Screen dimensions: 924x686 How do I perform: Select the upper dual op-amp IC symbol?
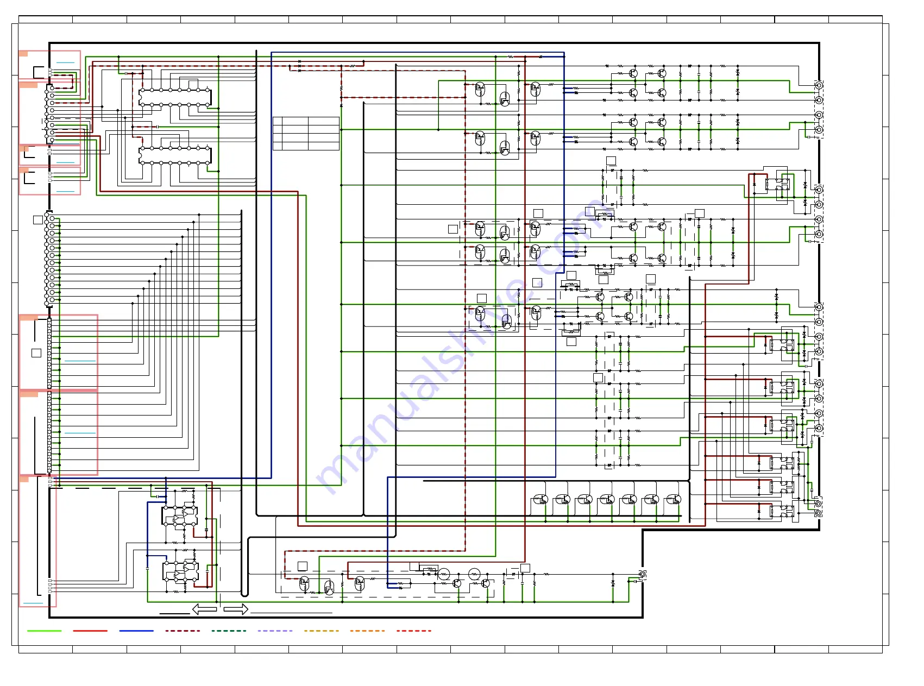pyautogui.click(x=180, y=516)
